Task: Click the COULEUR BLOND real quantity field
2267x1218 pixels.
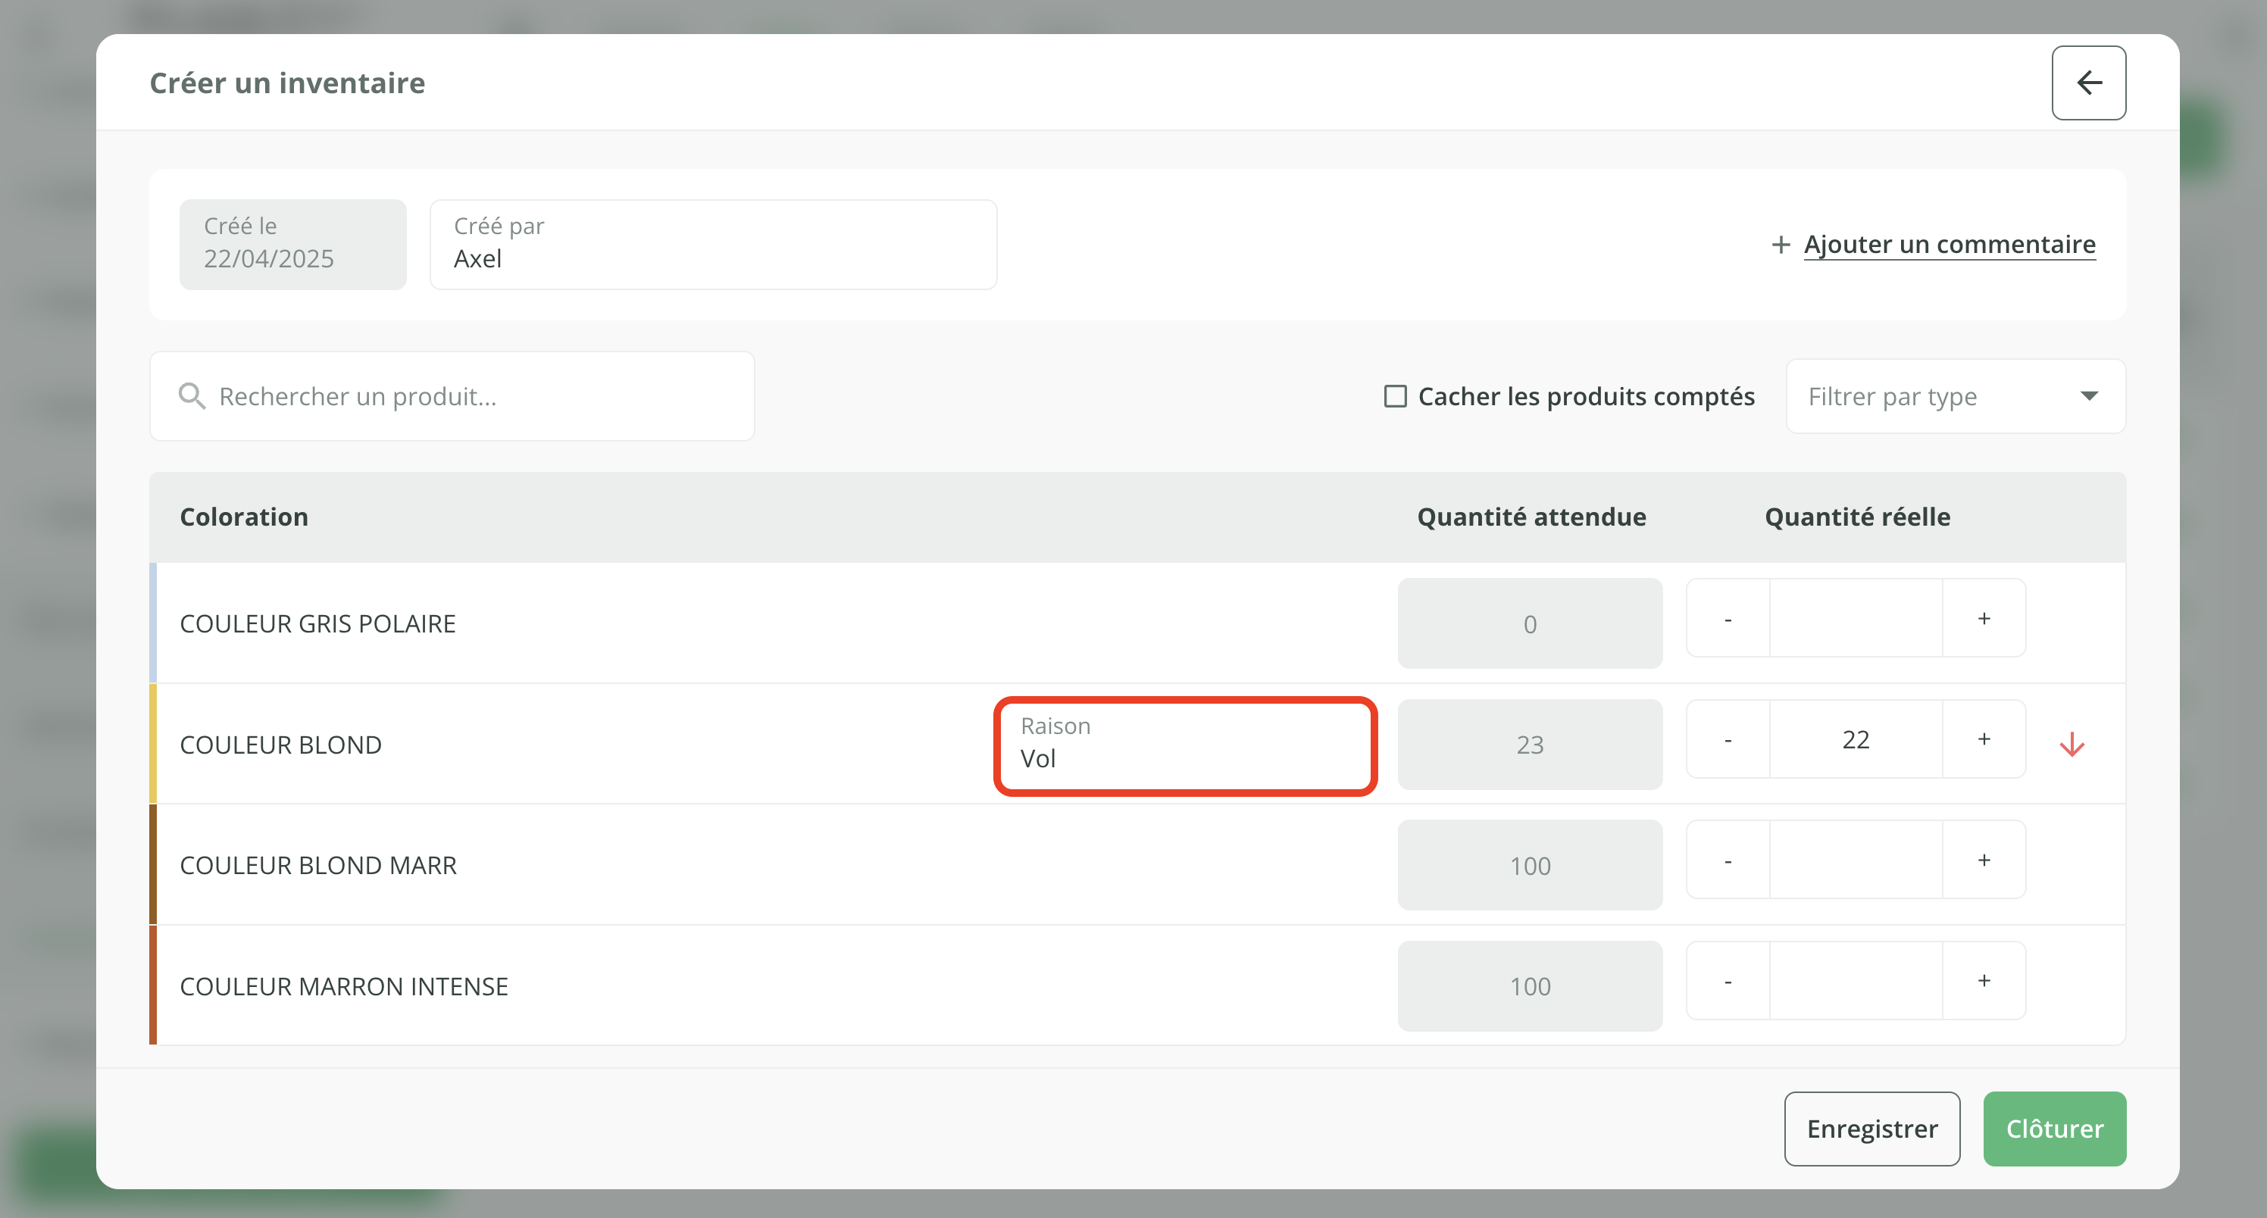Action: pos(1855,740)
